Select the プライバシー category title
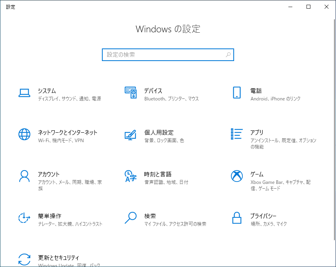Viewport: 336px width, 267px height. pos(263,216)
